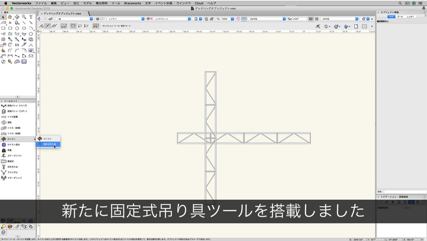Select the Protractor angle tool

17,62
